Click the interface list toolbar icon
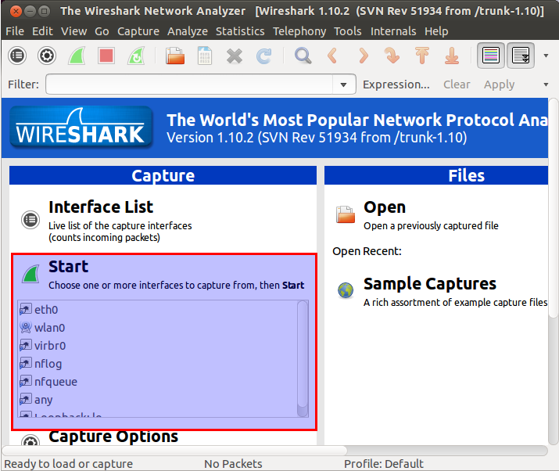The height and width of the screenshot is (471, 559). [x=17, y=56]
